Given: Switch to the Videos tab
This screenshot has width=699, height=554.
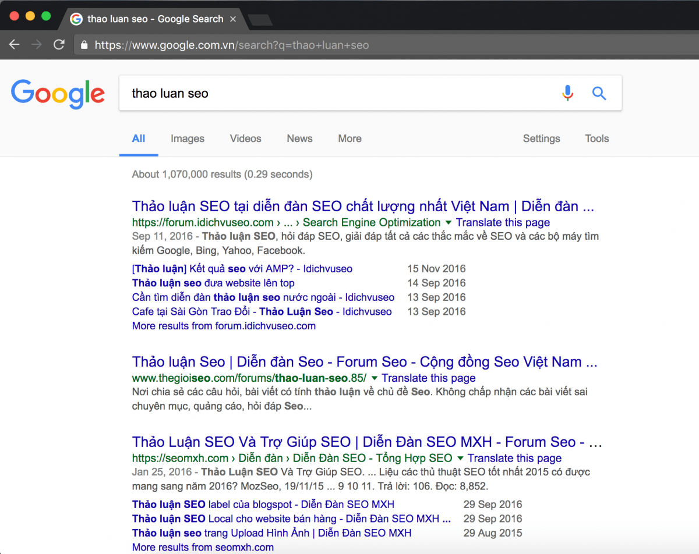Looking at the screenshot, I should coord(246,138).
